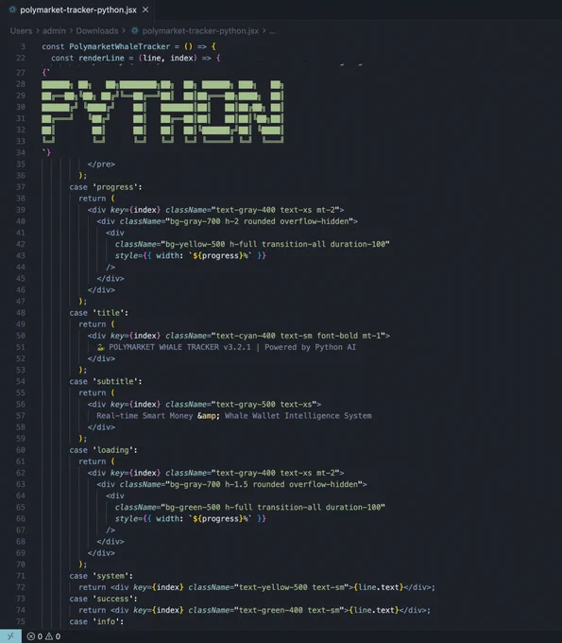
Task: Click the Real-time Smart Money text line
Action: 234,416
